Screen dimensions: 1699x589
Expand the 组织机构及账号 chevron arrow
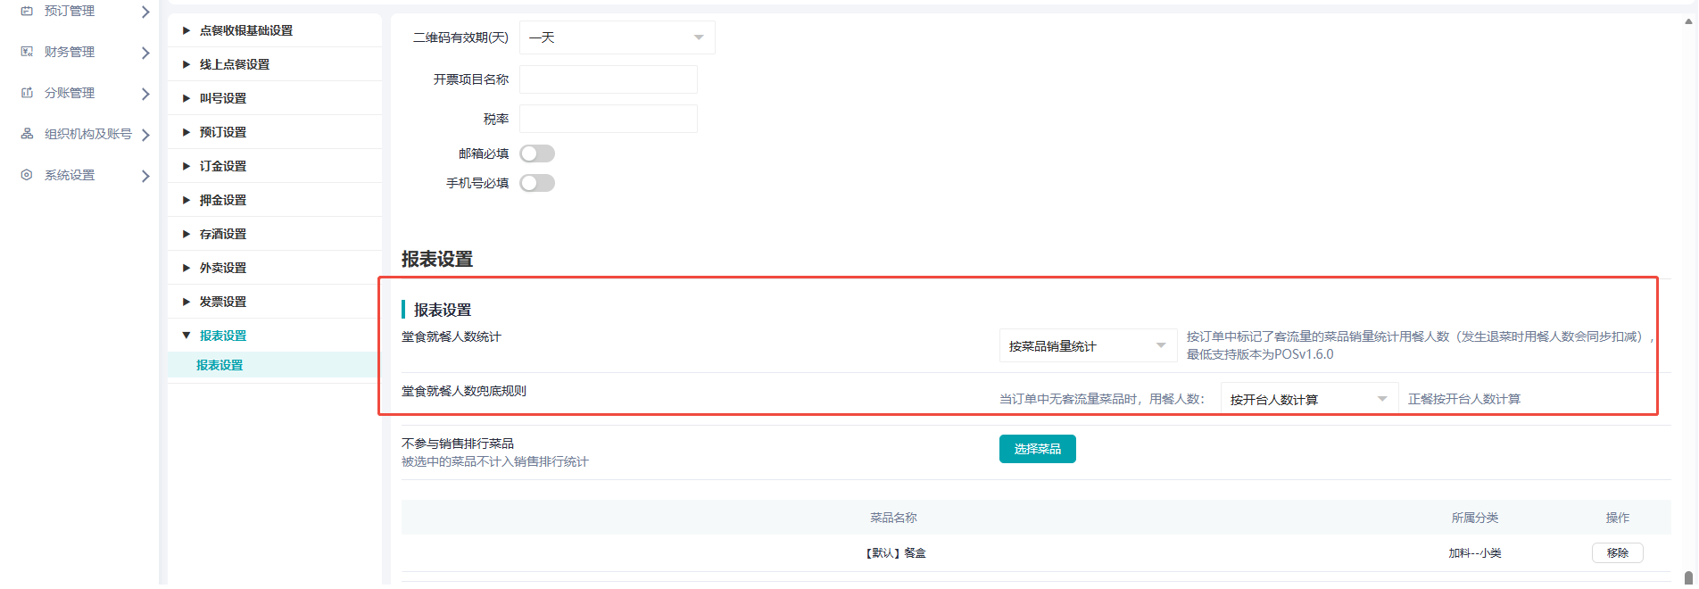click(x=145, y=135)
